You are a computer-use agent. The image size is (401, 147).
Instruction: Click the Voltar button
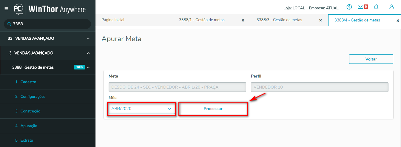[371, 59]
